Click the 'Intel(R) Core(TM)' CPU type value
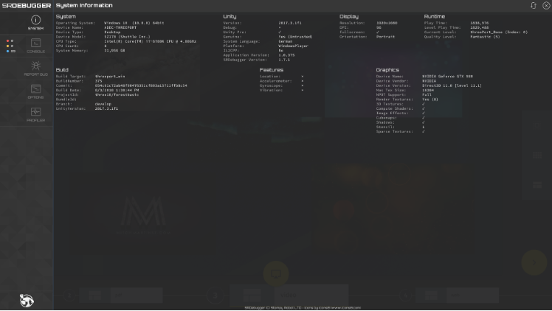This screenshot has height=311, width=552. pos(151,41)
